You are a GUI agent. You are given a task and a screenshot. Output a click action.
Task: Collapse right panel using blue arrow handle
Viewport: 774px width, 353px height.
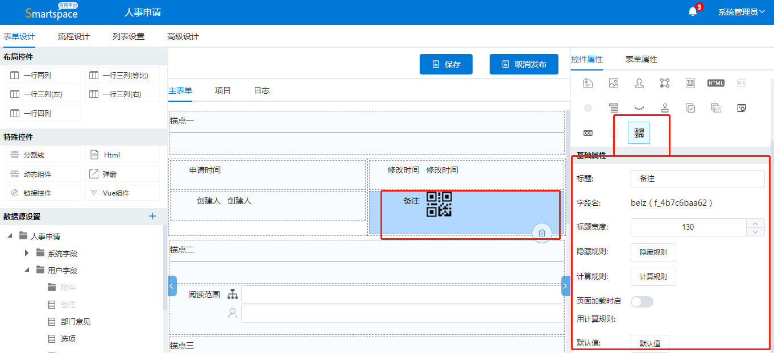(565, 286)
